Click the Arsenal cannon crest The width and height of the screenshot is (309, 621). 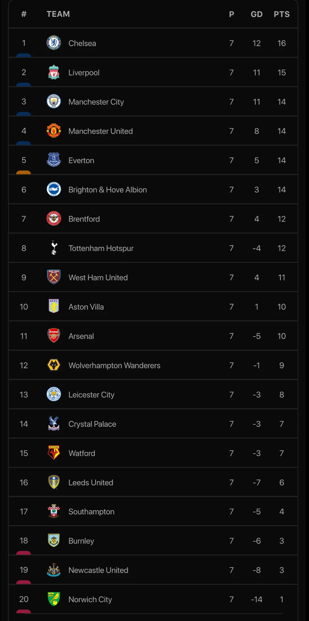54,336
